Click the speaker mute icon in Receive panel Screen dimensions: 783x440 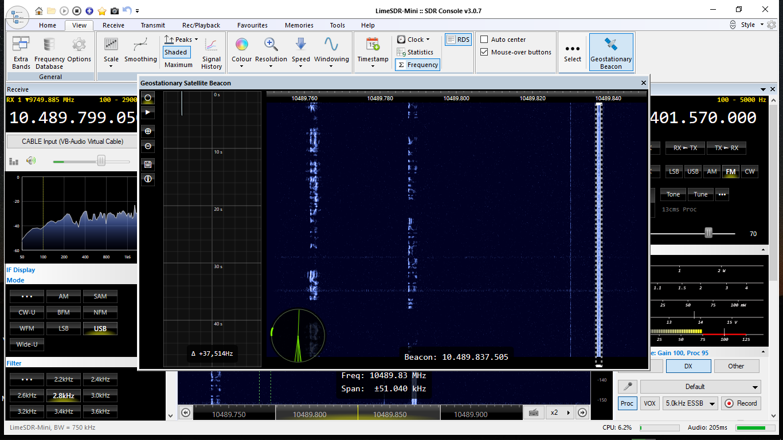coord(30,161)
